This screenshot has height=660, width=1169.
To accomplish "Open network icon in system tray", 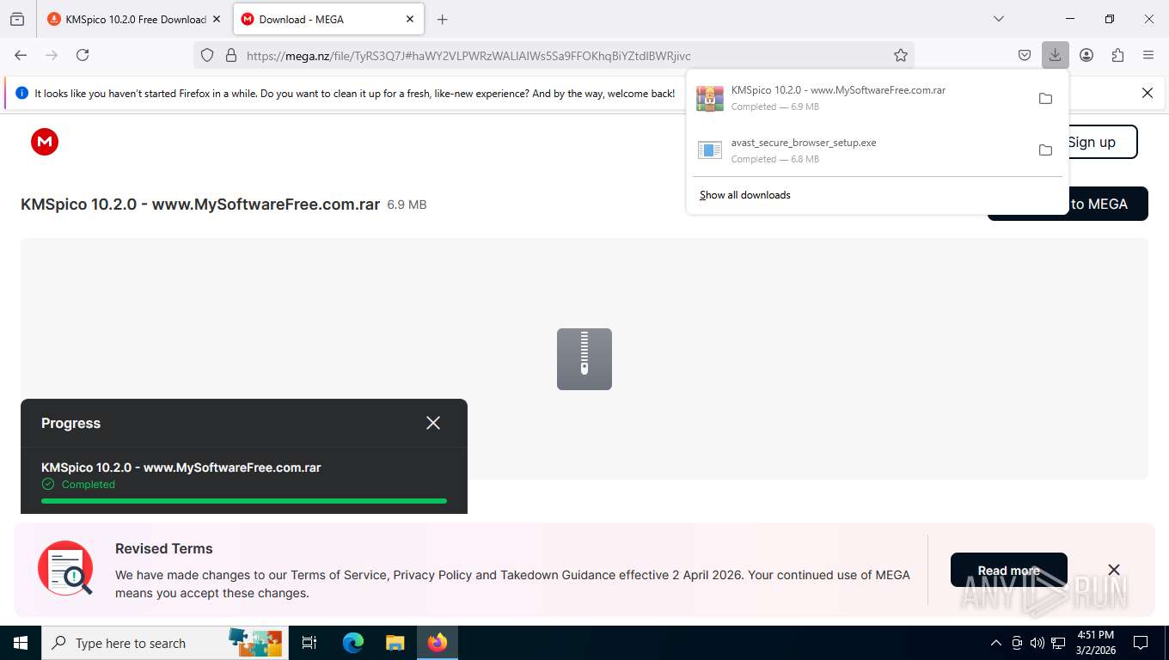I will 1057,643.
